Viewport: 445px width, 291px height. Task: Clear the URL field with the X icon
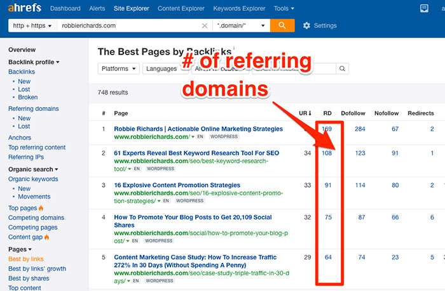(x=204, y=26)
